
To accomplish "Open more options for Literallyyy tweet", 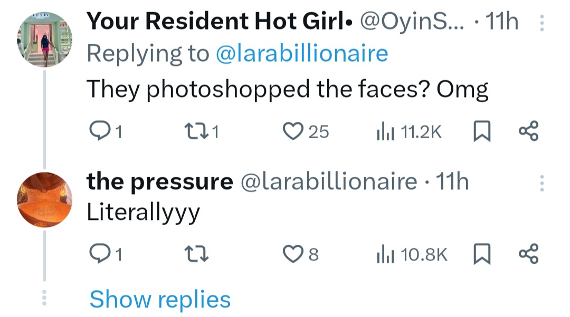I will (541, 182).
